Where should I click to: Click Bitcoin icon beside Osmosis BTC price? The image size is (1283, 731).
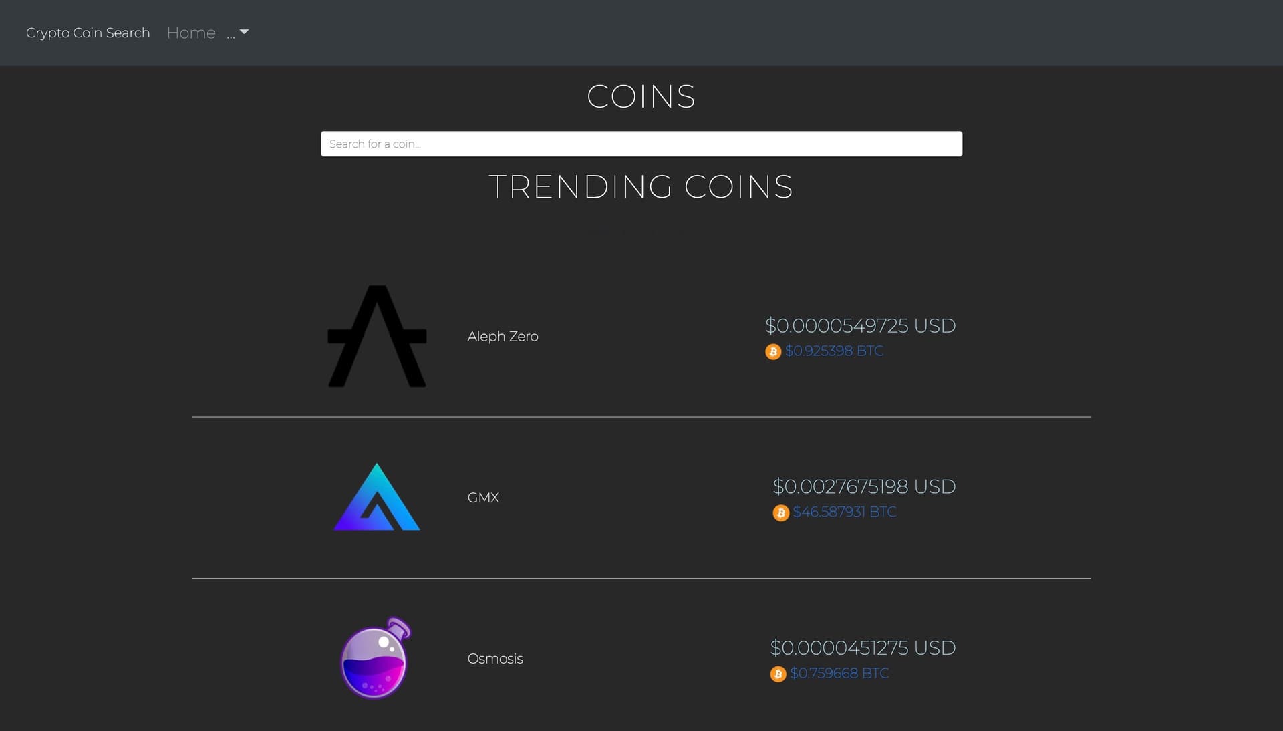(778, 674)
